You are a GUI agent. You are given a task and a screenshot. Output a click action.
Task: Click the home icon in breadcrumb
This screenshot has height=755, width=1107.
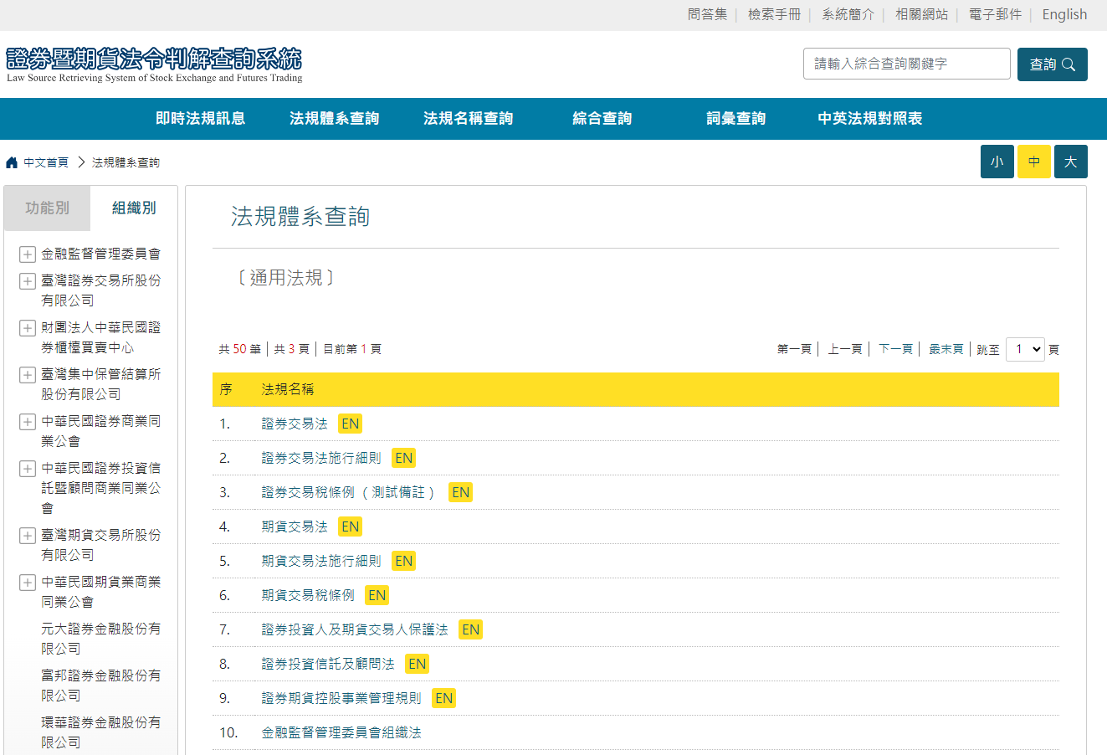(x=12, y=162)
